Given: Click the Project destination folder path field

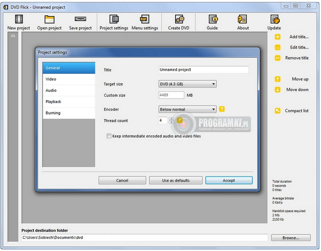Looking at the screenshot, I should [145, 237].
